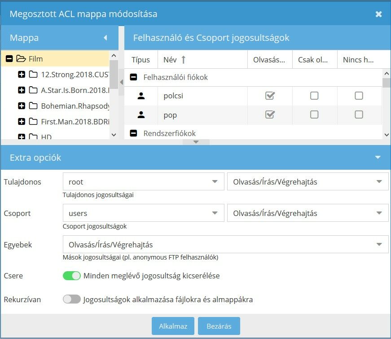Expand the 12.Strong.2018 folder plus icon

(22, 74)
